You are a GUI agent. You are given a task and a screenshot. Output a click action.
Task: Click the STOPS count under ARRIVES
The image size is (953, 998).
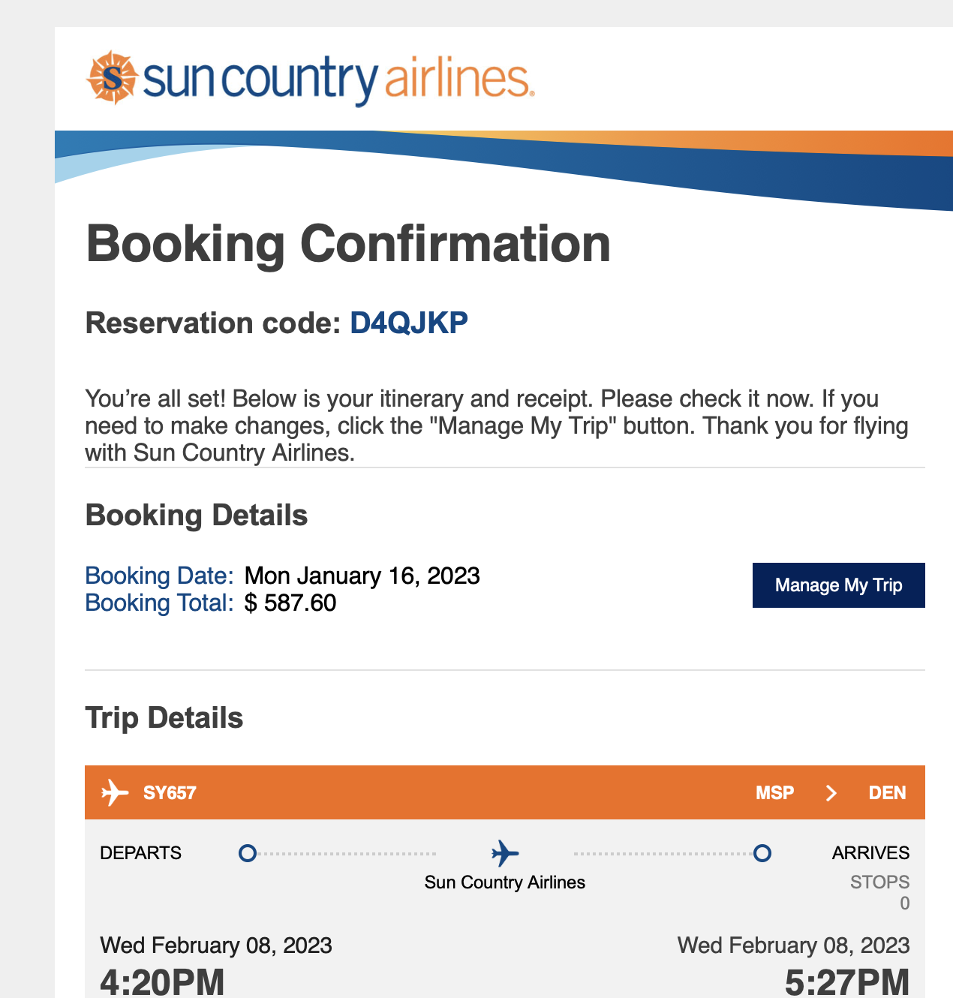(904, 903)
